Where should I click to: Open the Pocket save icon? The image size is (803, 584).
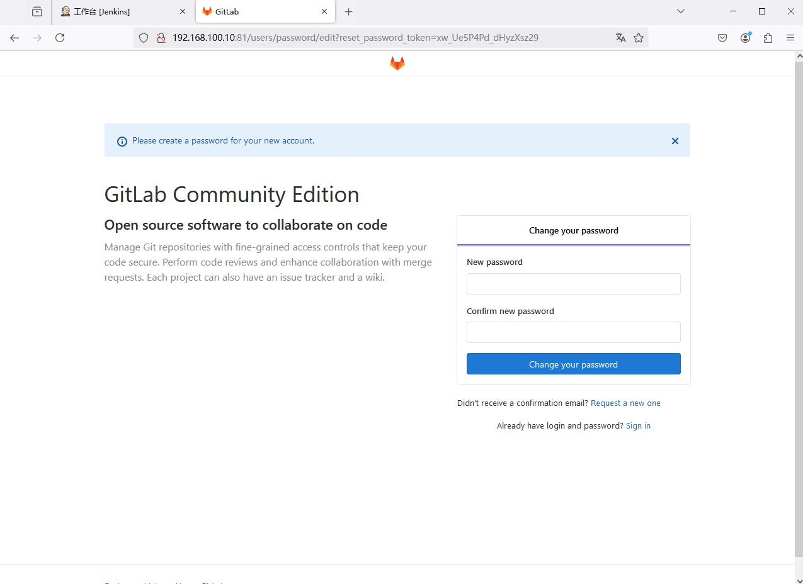(x=722, y=38)
